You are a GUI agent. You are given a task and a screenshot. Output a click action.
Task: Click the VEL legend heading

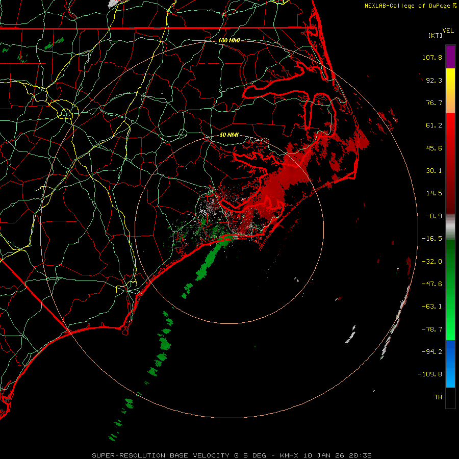(x=448, y=31)
